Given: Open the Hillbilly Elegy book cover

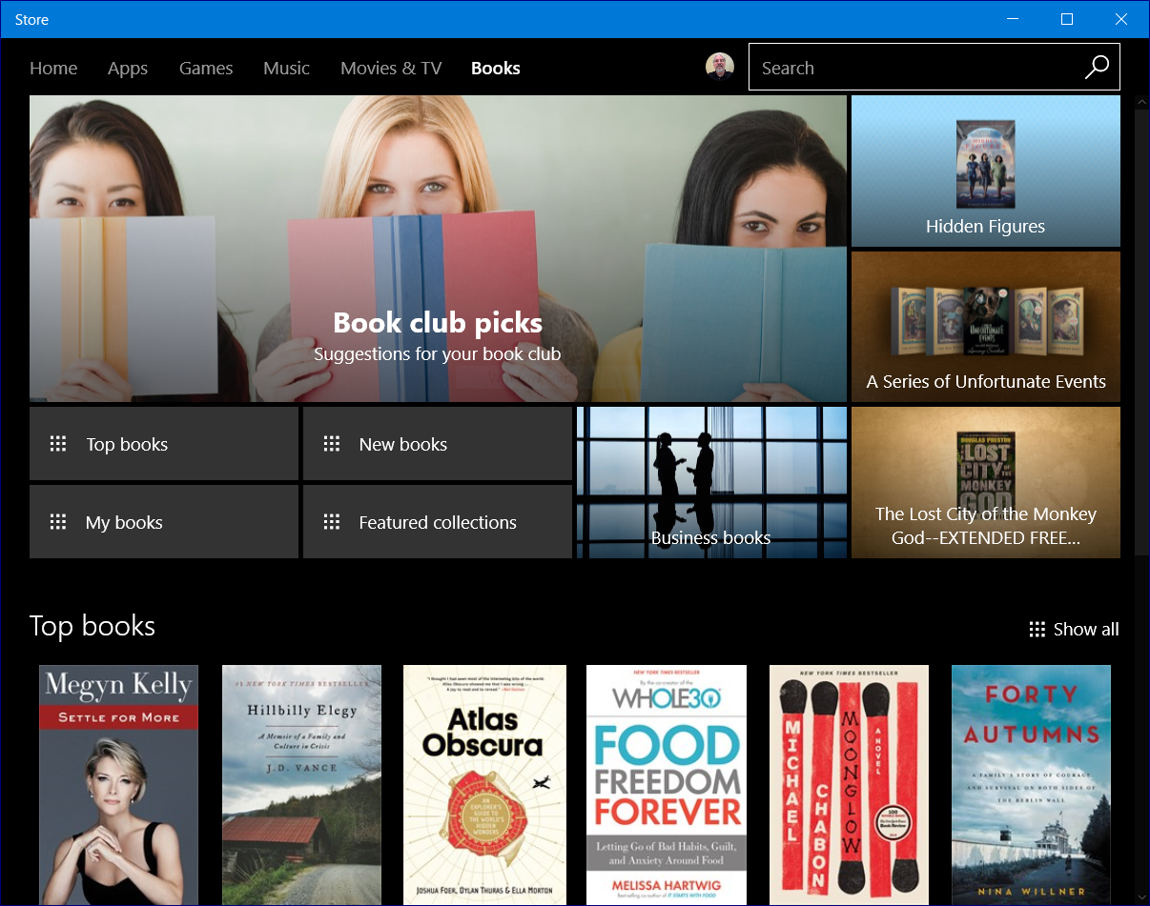Looking at the screenshot, I should [x=301, y=784].
